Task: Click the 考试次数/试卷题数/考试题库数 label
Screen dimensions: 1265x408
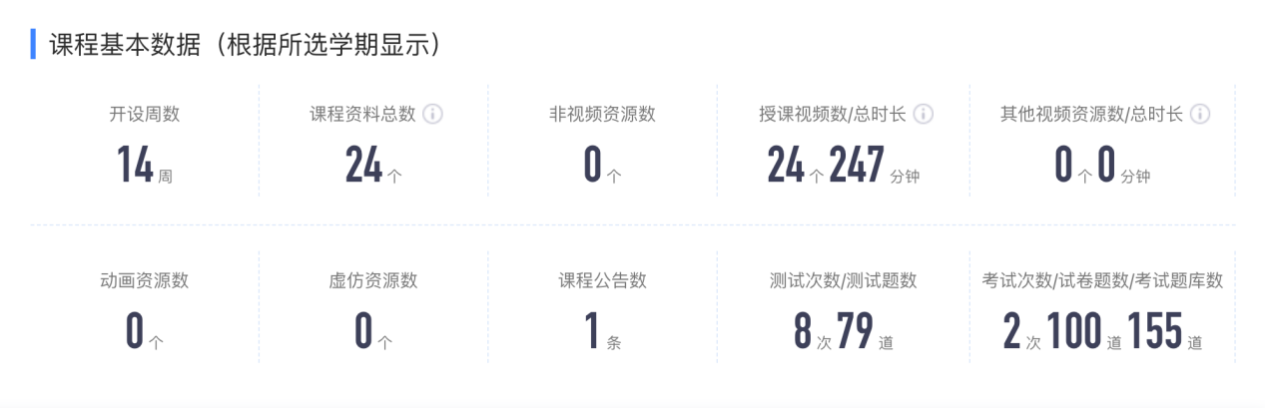Action: pos(1102,280)
